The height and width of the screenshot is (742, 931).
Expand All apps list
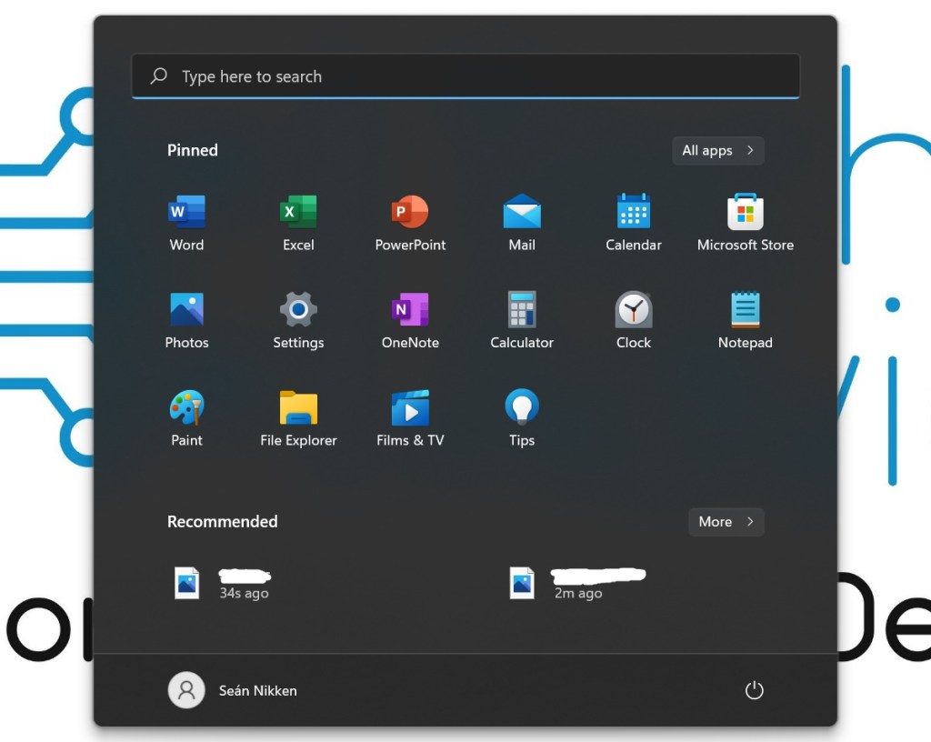[717, 150]
